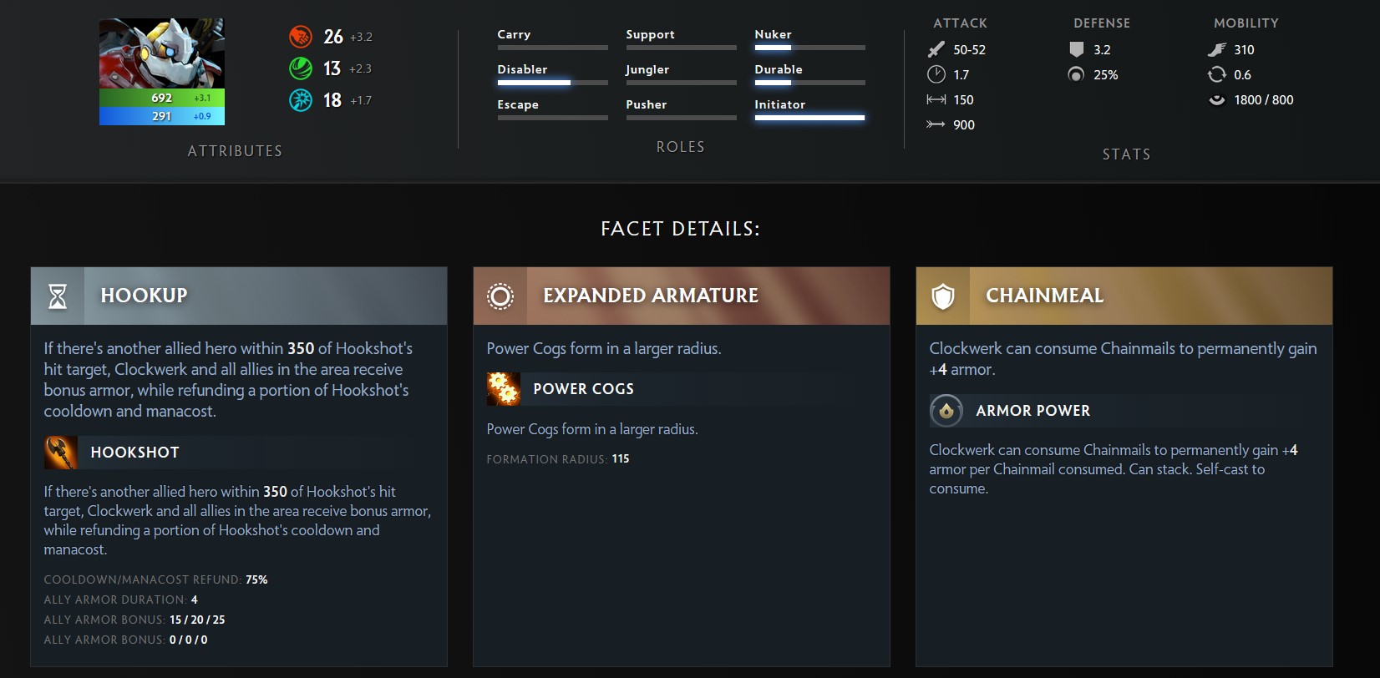This screenshot has height=678, width=1380.
Task: Click the movement speed value 310
Action: pos(1245,50)
